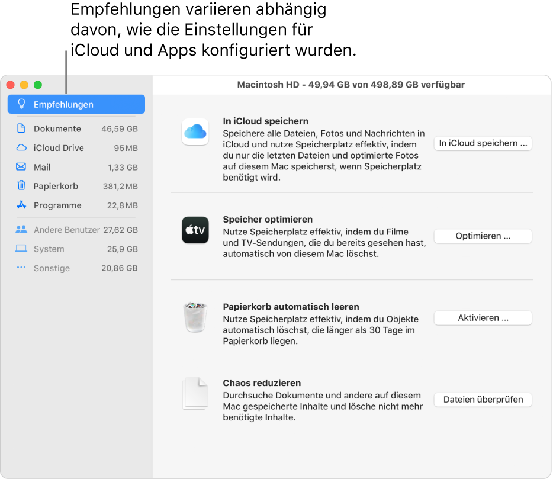Click the description under Chaos reduzieren

(323, 406)
